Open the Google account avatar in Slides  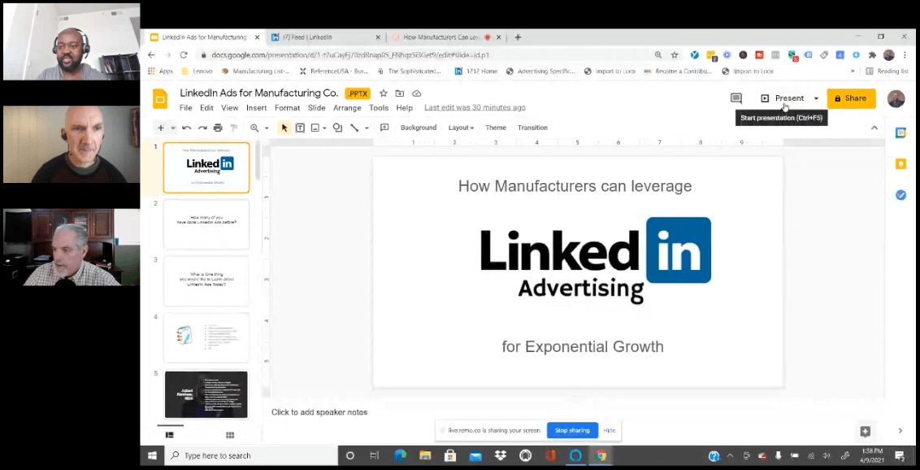coord(896,98)
